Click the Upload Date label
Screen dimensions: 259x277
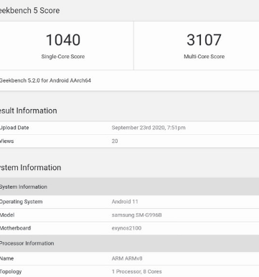(x=14, y=128)
